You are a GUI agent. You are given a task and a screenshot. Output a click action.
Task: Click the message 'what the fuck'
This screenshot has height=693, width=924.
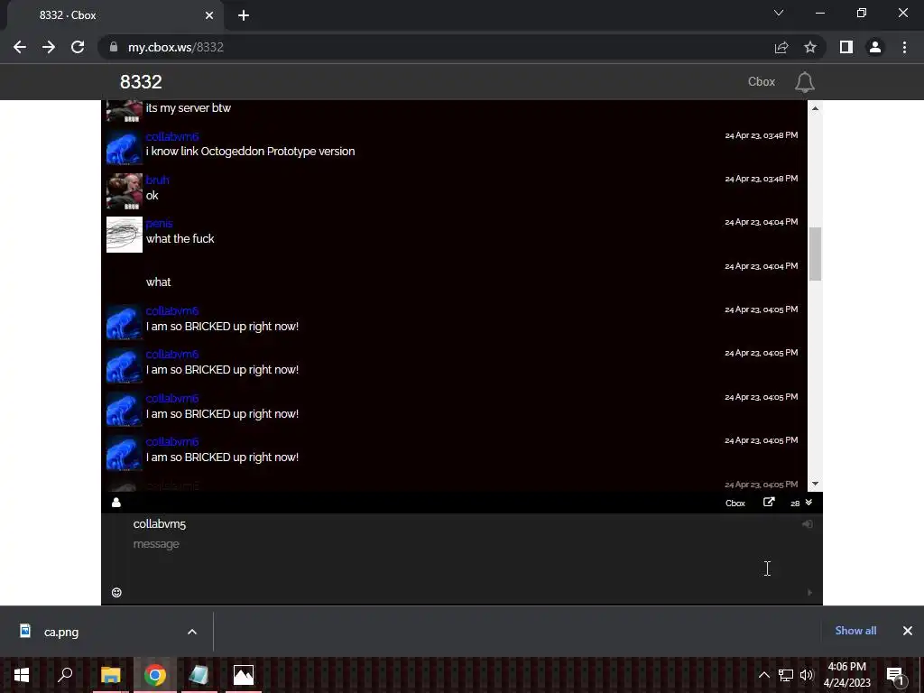[x=180, y=238]
